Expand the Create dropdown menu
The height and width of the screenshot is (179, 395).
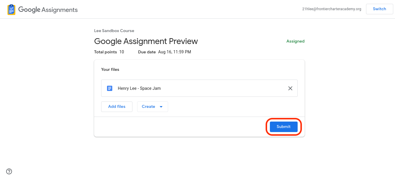click(153, 107)
